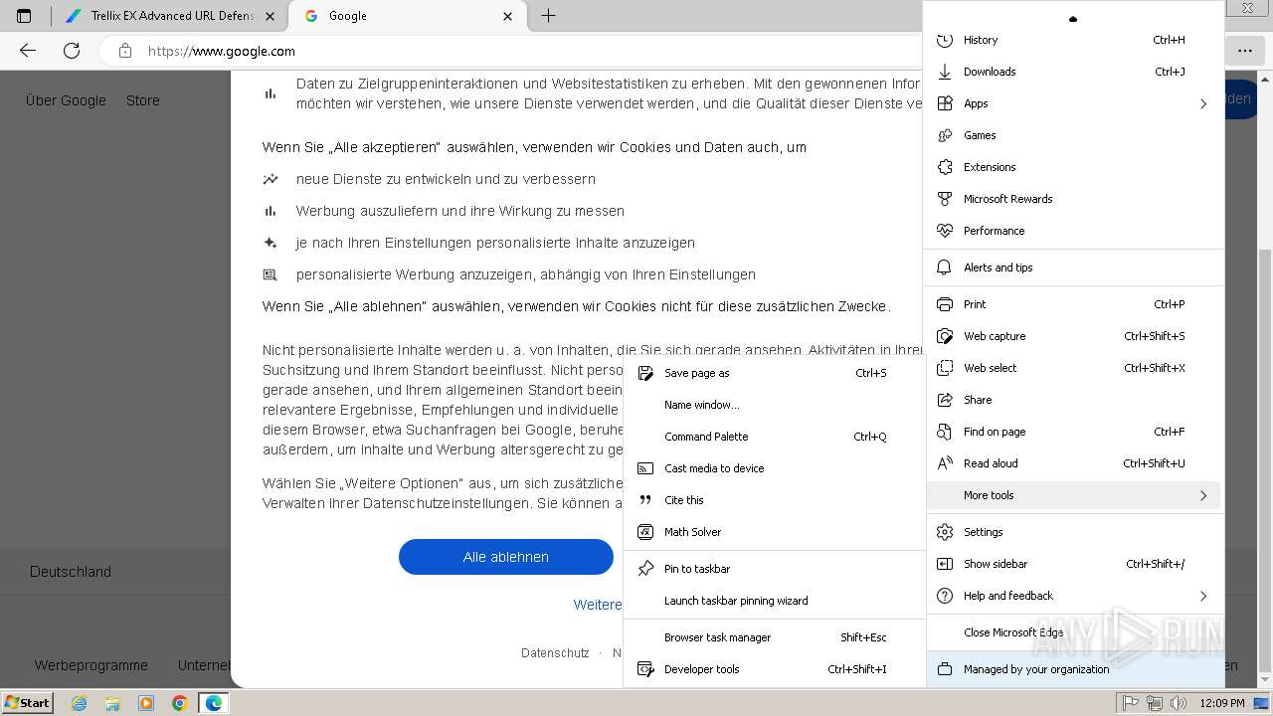The image size is (1273, 716).
Task: Click the Apps icon in menu
Action: [x=945, y=103]
